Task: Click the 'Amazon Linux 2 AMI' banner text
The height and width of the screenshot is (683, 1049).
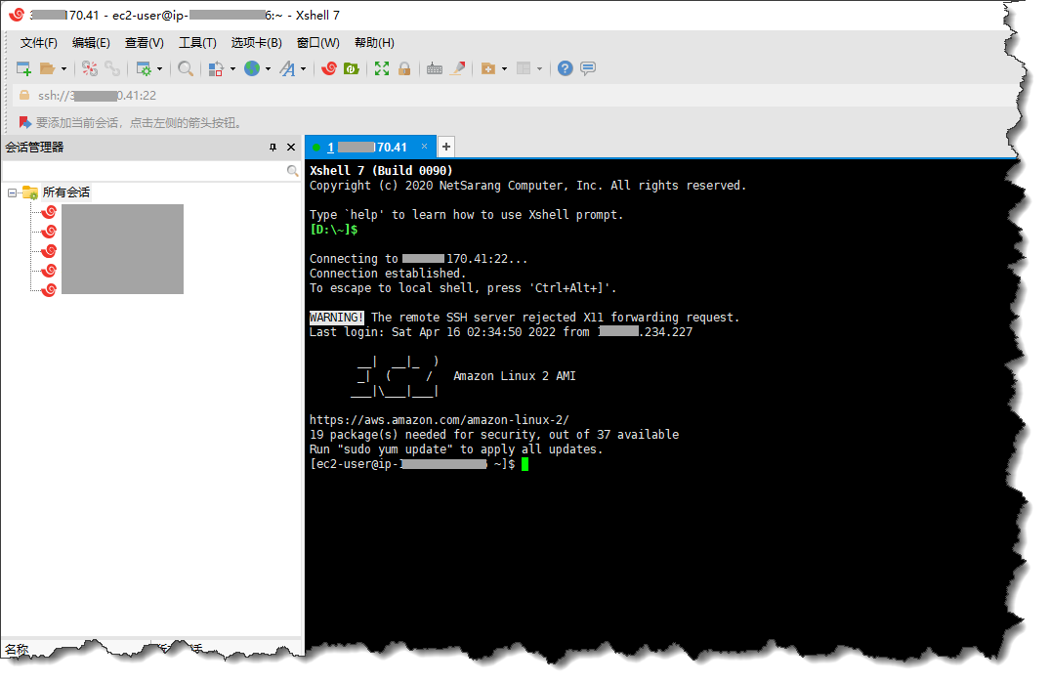Action: (x=515, y=376)
